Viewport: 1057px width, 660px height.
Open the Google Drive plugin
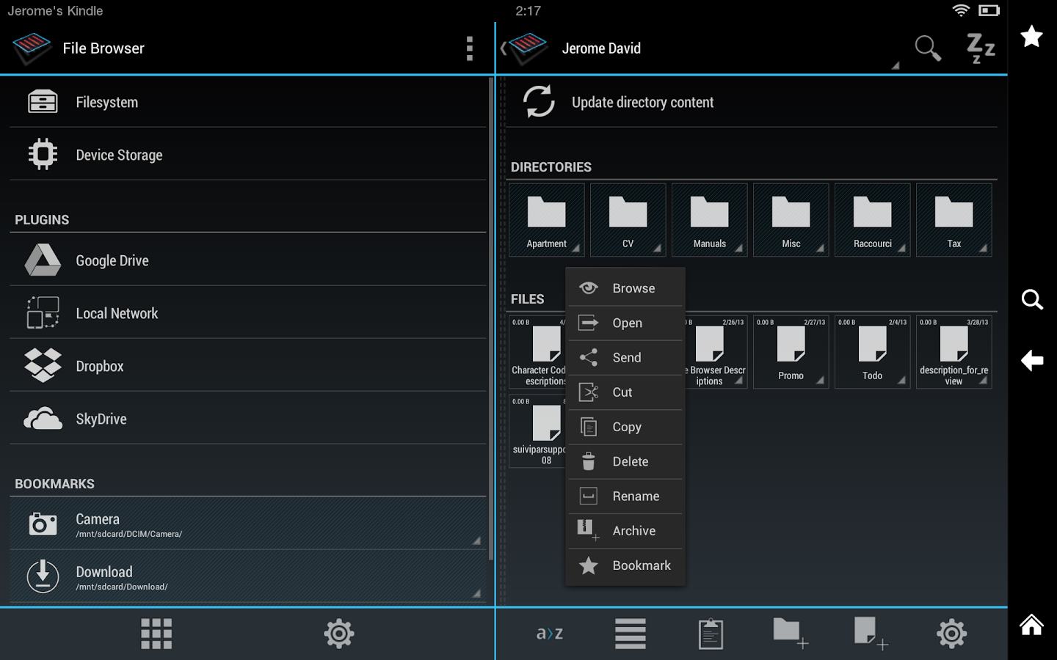248,260
